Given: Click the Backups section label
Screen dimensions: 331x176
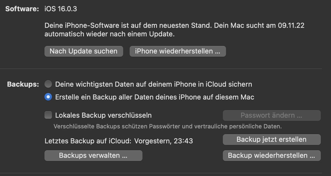Looking at the screenshot, I should tap(23, 84).
